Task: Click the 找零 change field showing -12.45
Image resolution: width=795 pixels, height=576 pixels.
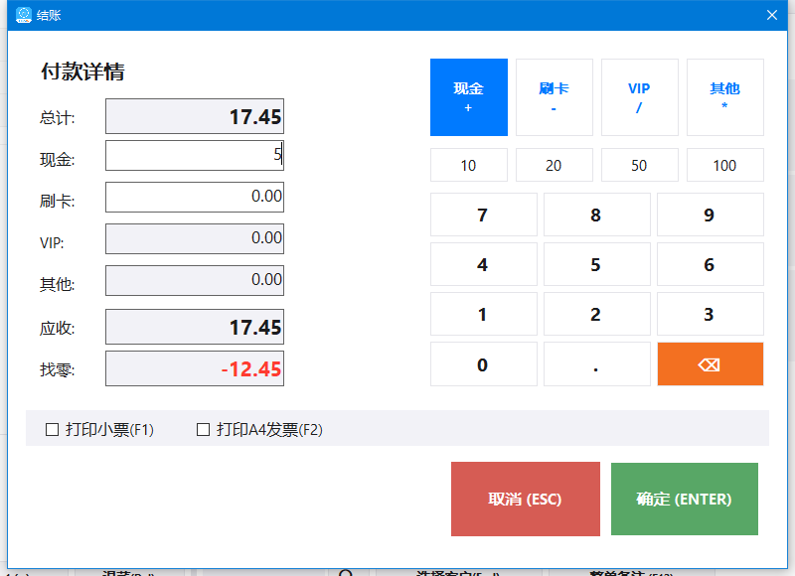Action: point(195,368)
